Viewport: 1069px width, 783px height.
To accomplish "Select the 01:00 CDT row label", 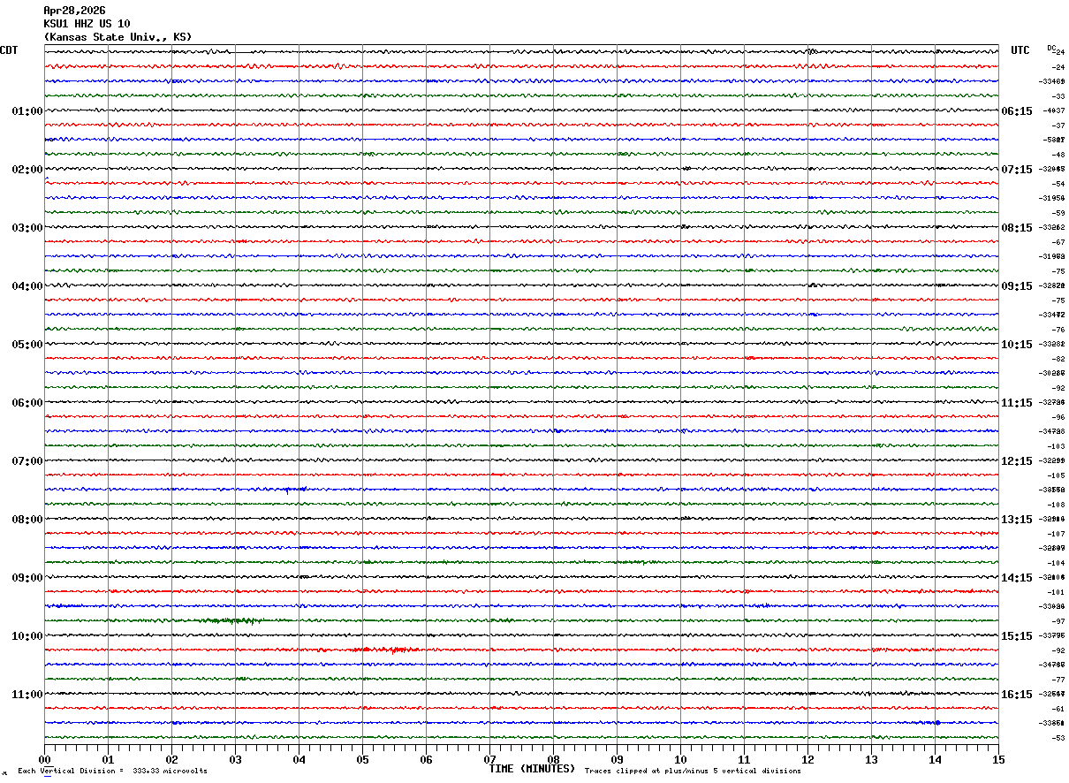I will point(27,111).
